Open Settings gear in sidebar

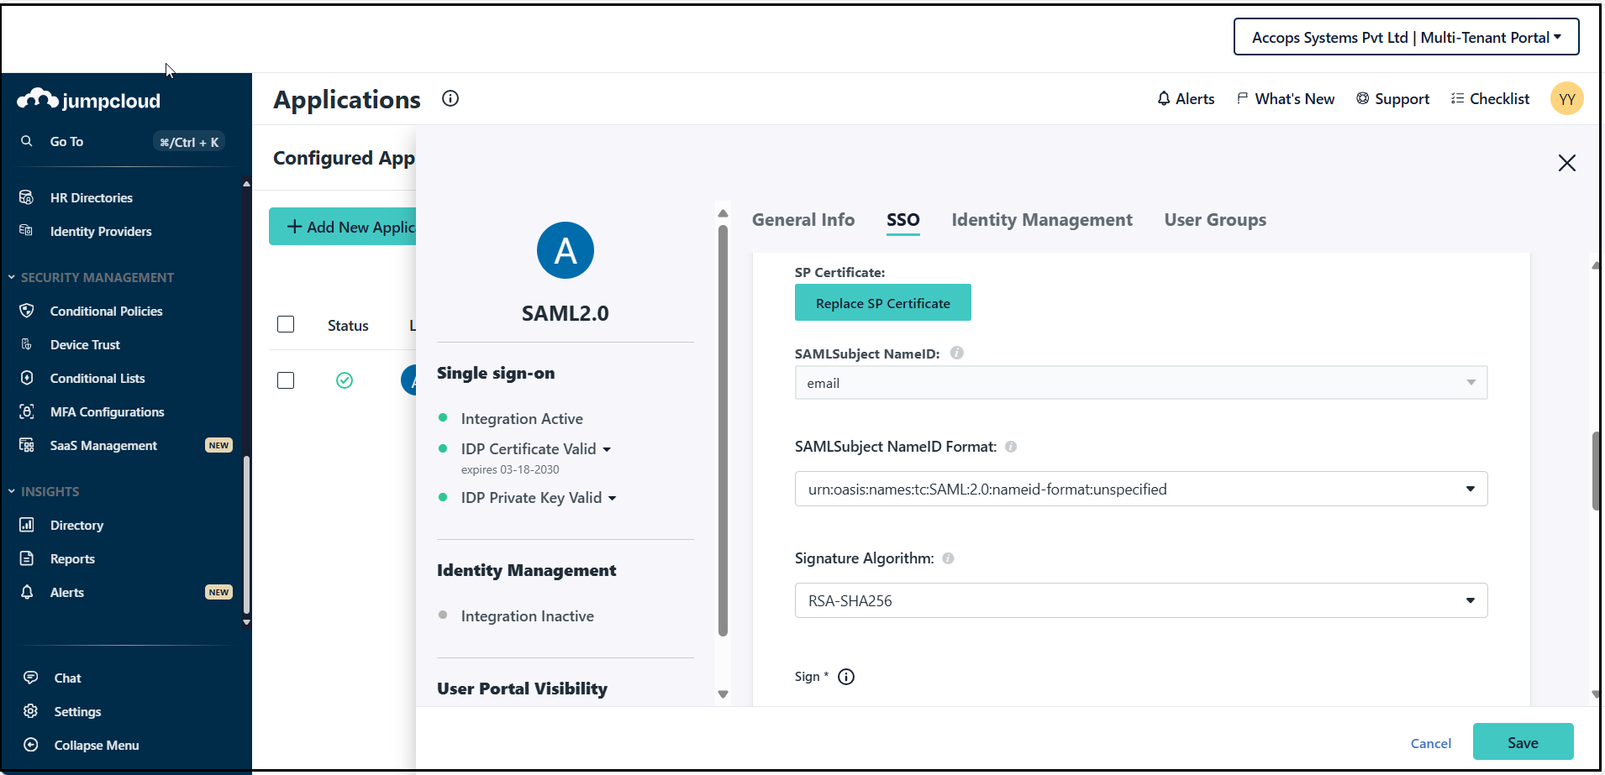coord(31,711)
